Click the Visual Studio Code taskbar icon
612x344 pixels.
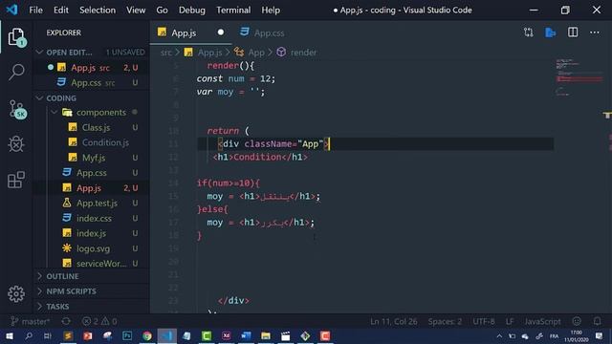pyautogui.click(x=167, y=335)
